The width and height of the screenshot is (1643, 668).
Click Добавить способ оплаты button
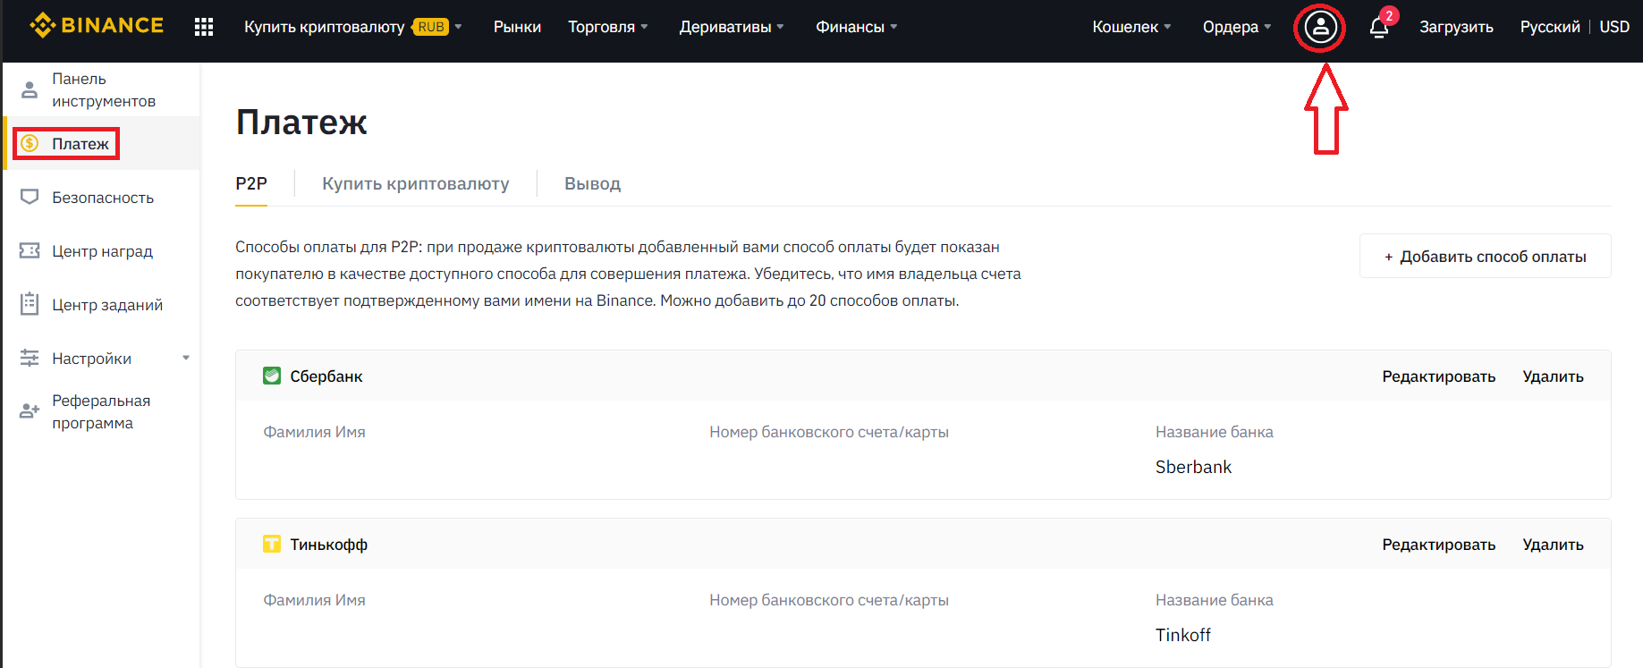coord(1486,256)
